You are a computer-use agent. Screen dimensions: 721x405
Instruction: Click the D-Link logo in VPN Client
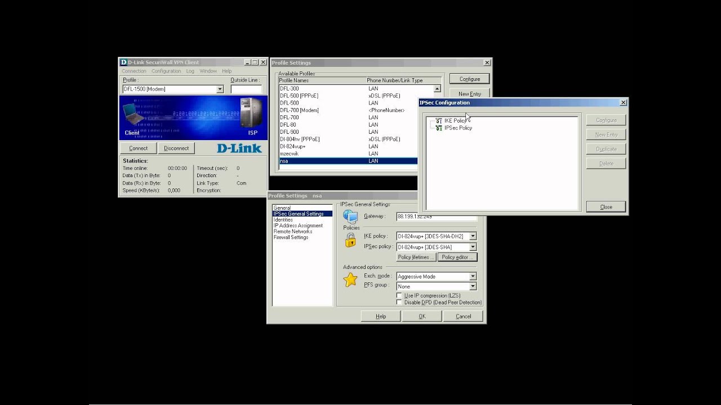pyautogui.click(x=239, y=148)
